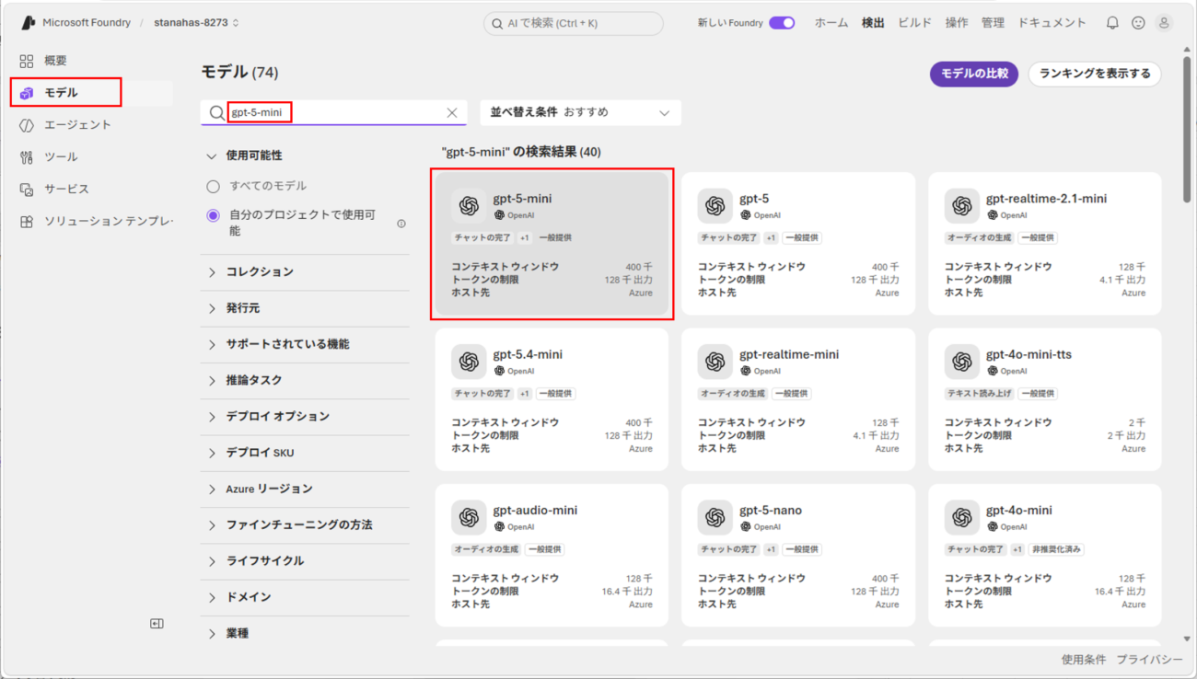Toggle the 新しい Foundry switch
Image resolution: width=1197 pixels, height=679 pixels.
pos(782,23)
